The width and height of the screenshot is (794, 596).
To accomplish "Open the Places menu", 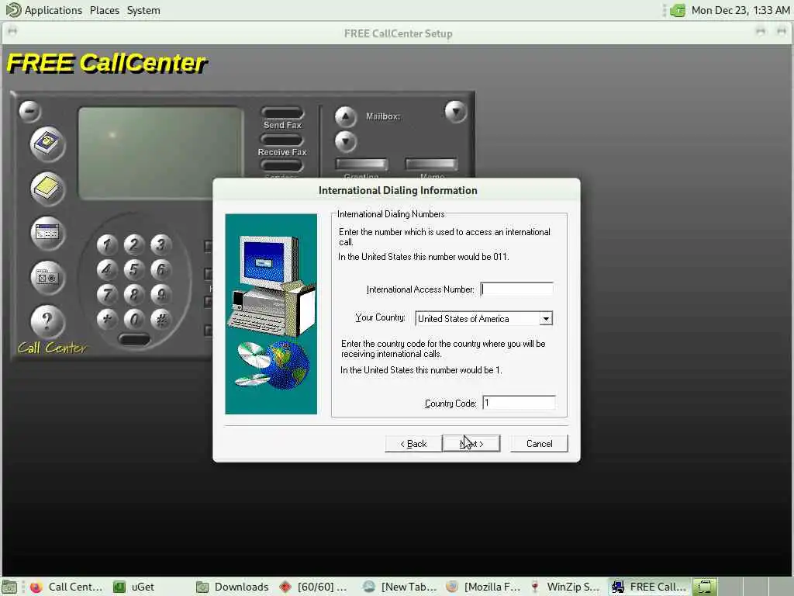I will (105, 10).
